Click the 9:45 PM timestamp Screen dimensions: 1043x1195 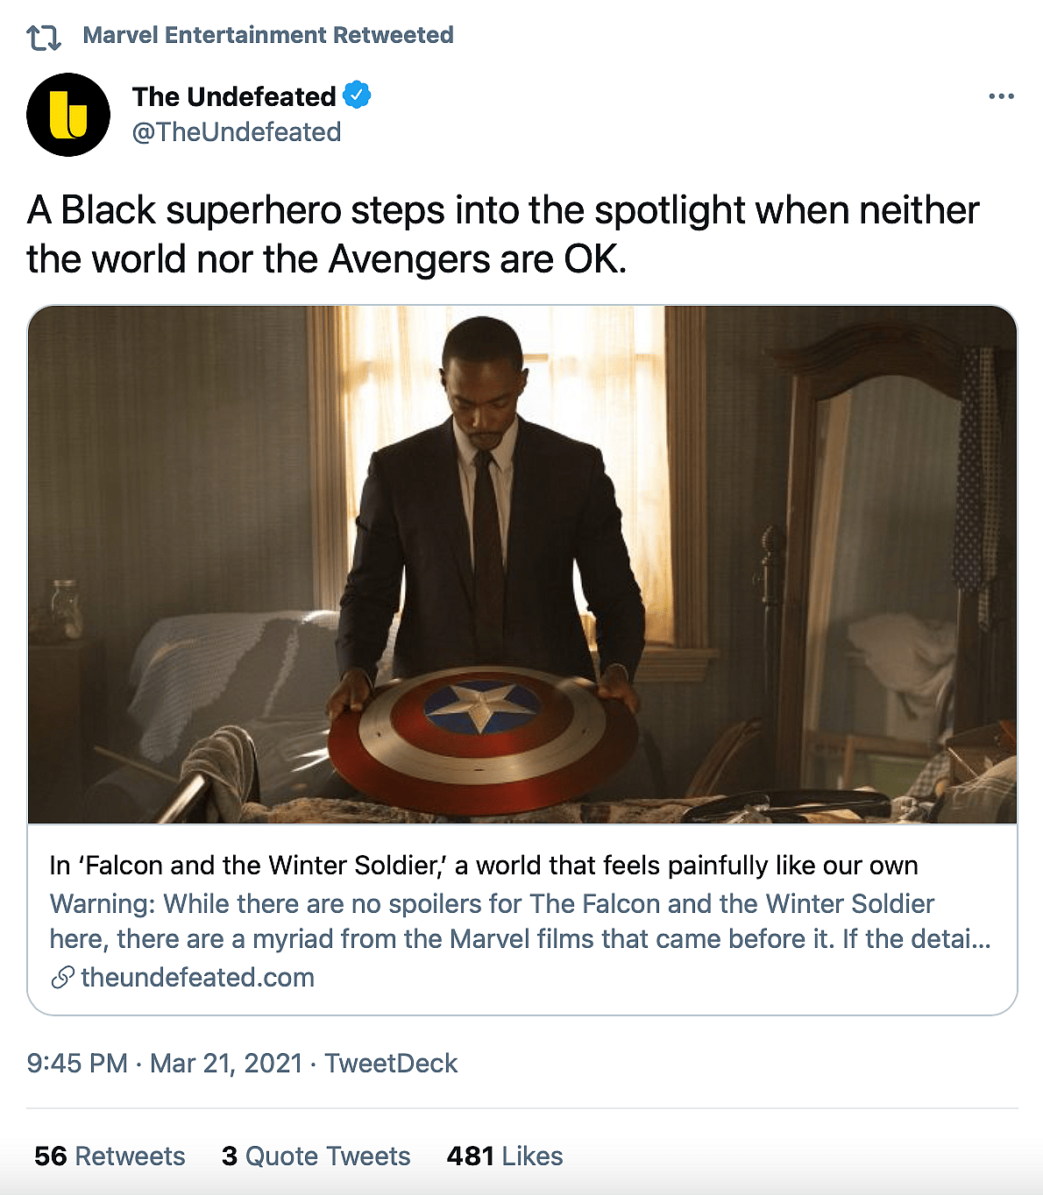(x=77, y=1064)
